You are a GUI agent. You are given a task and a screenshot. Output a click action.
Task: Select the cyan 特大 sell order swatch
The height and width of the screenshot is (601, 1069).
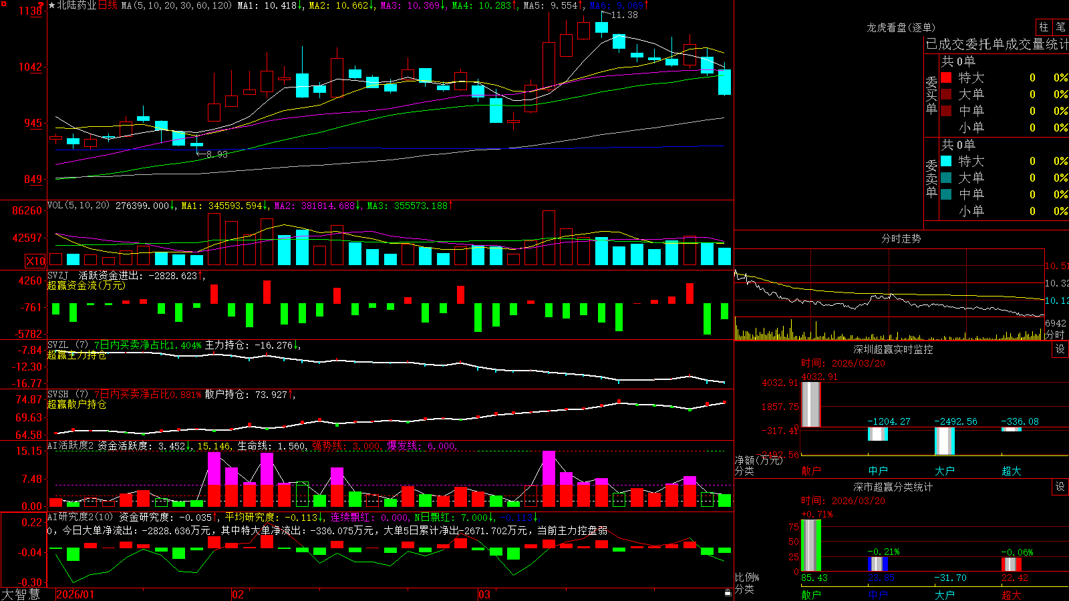tap(946, 161)
